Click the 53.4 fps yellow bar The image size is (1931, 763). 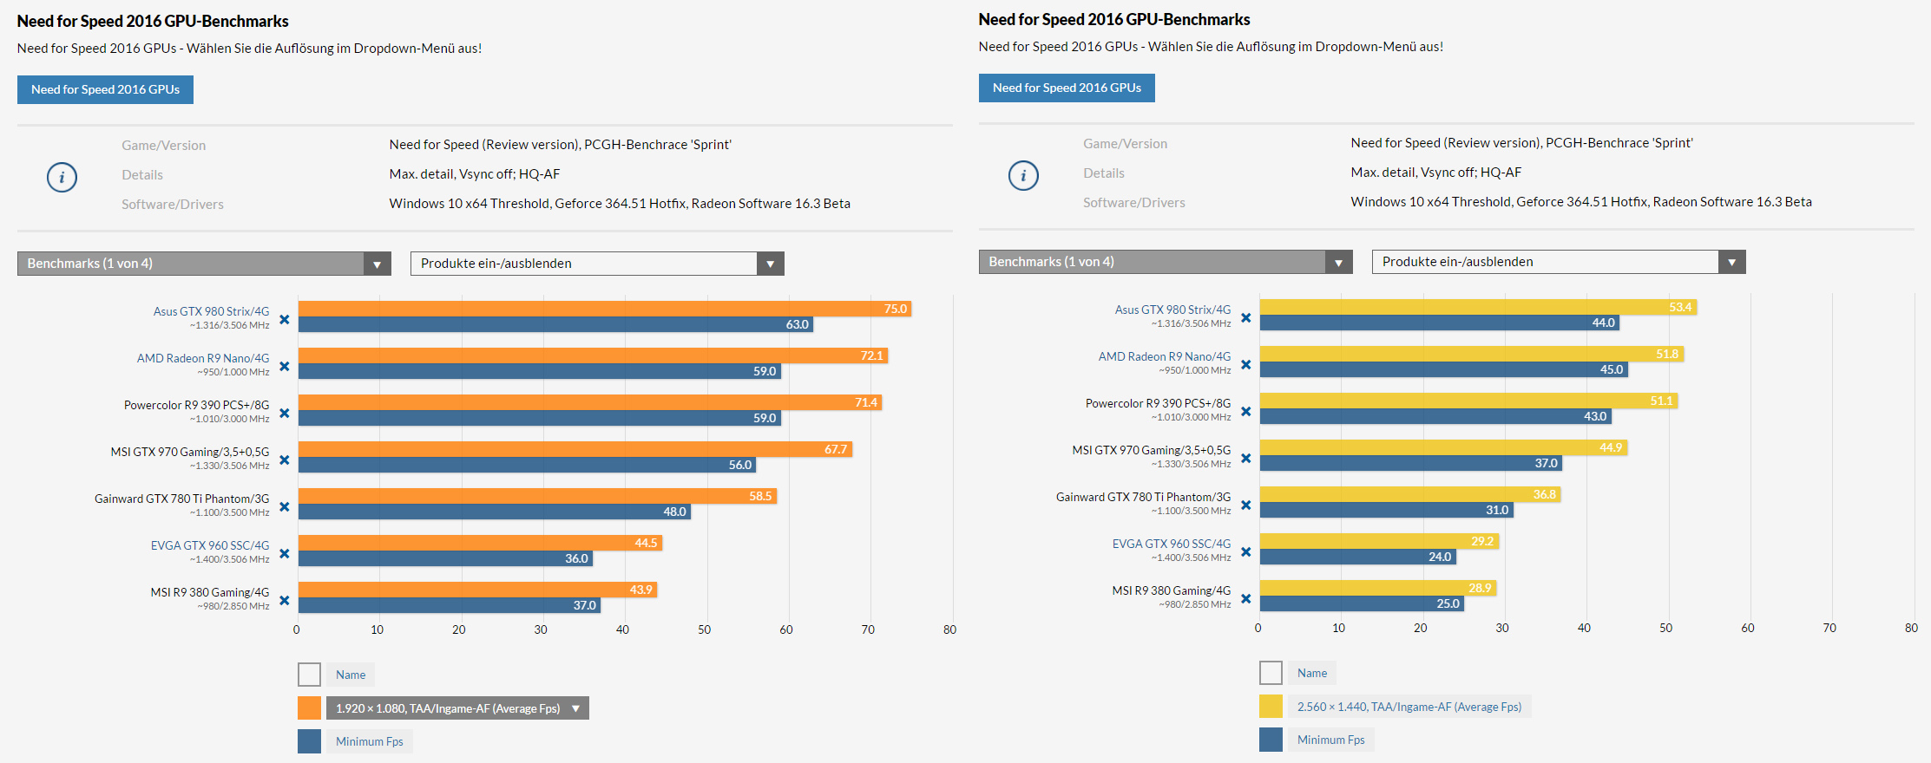coord(1479,307)
